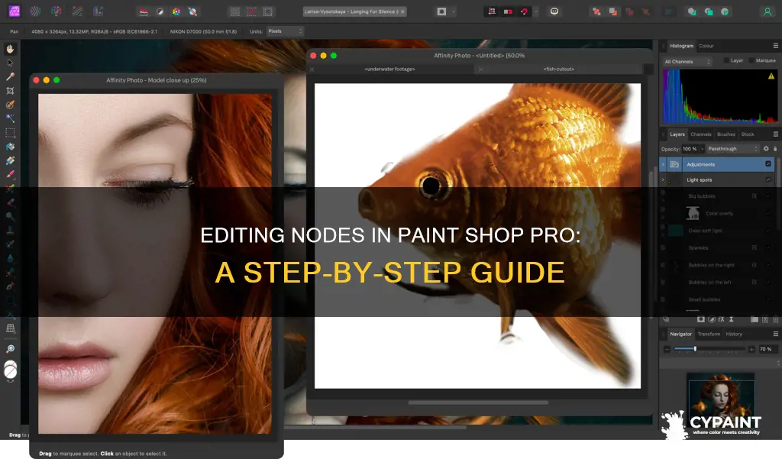Switch to the Tone Mapping persona
Screen dimensions: 782x459
[x=77, y=11]
